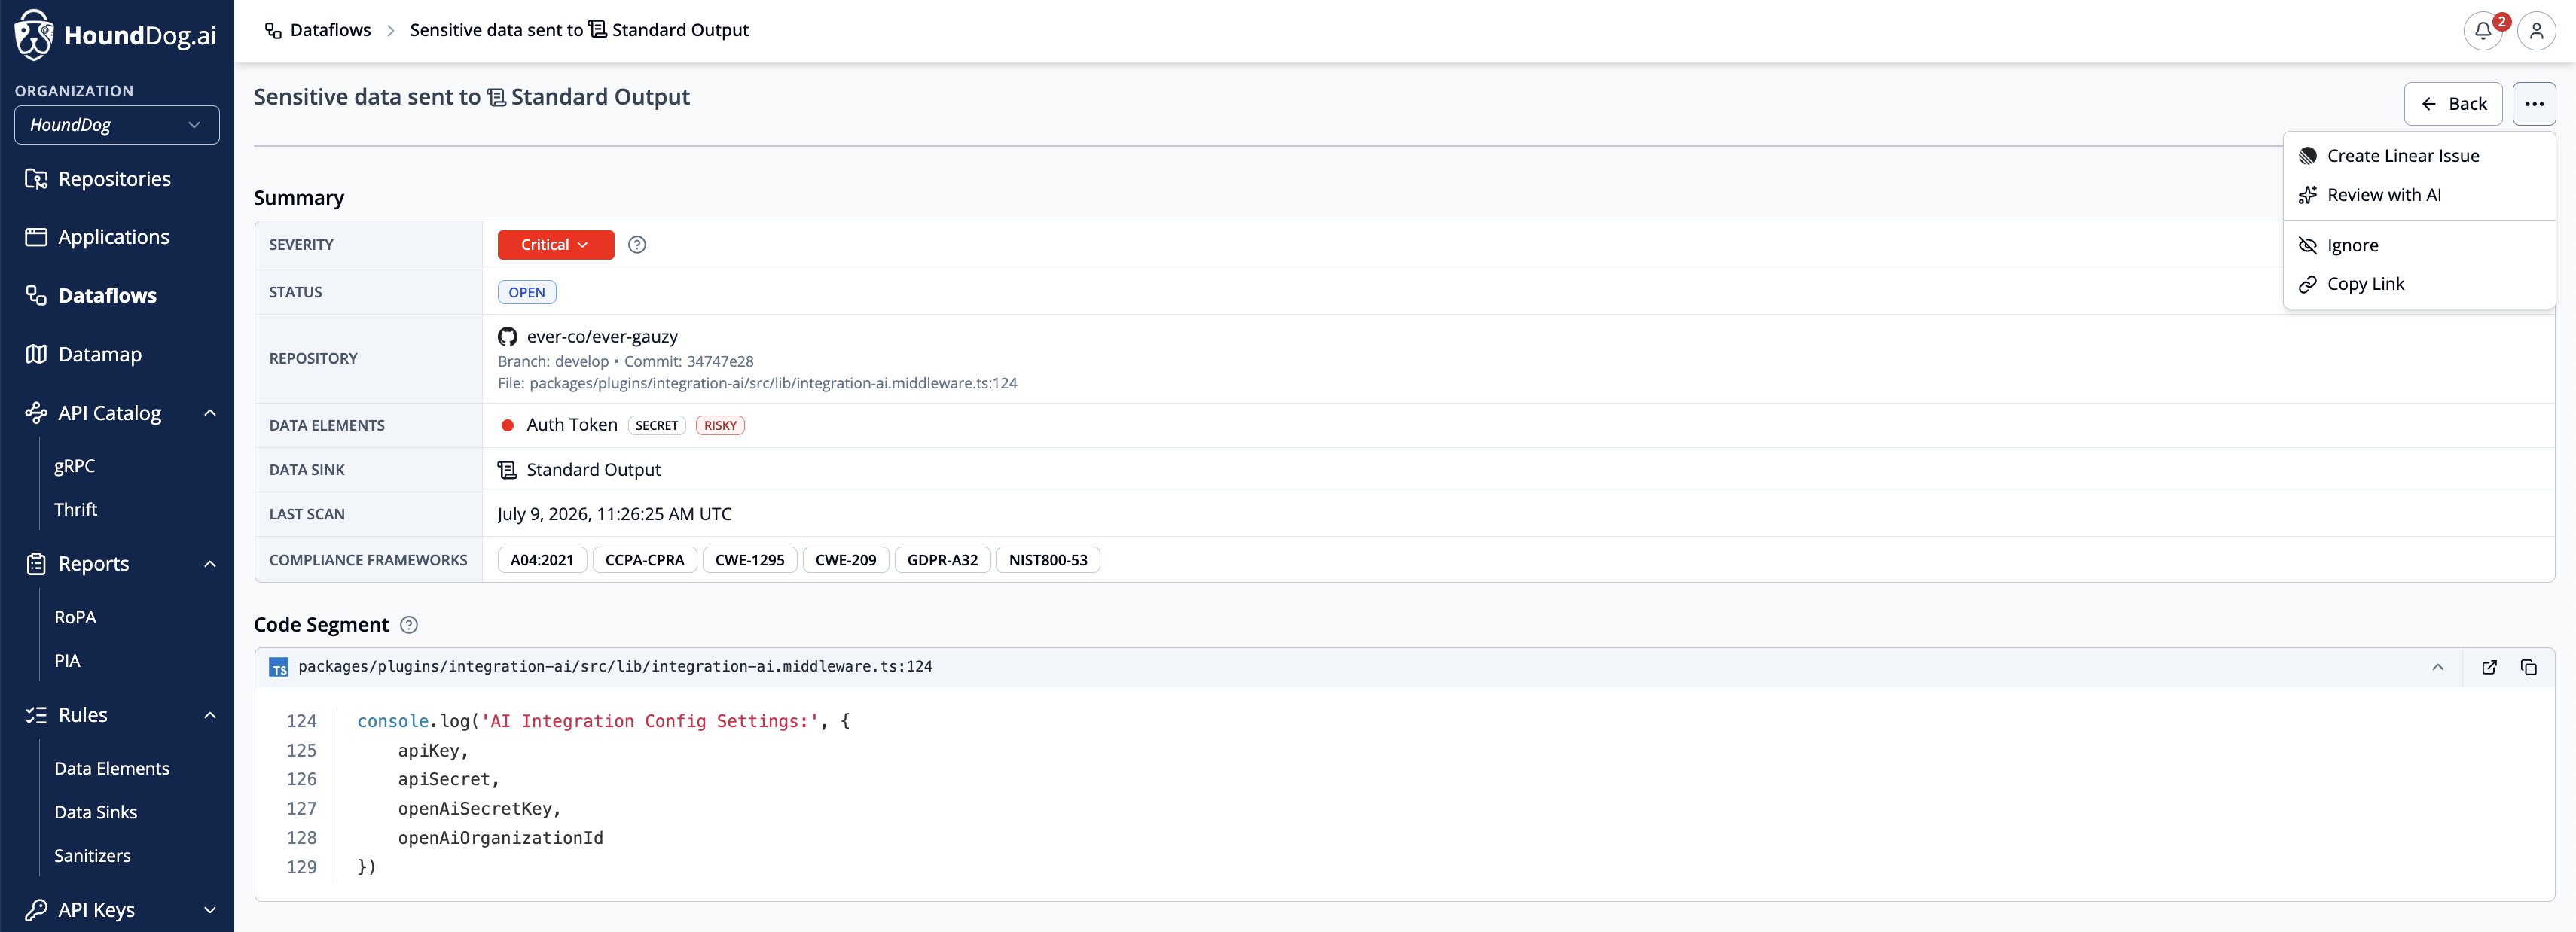The image size is (2576, 932).
Task: Open Thrift under API Catalog
Action: tap(76, 510)
